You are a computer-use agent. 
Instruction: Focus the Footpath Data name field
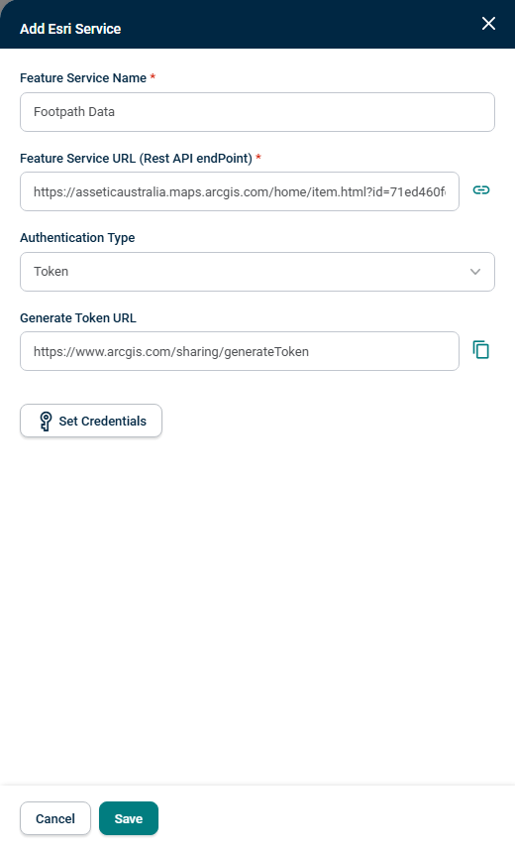[x=257, y=112]
